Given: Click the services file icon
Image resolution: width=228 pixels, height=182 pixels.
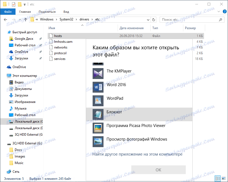Looking at the screenshot, I should [51, 59].
